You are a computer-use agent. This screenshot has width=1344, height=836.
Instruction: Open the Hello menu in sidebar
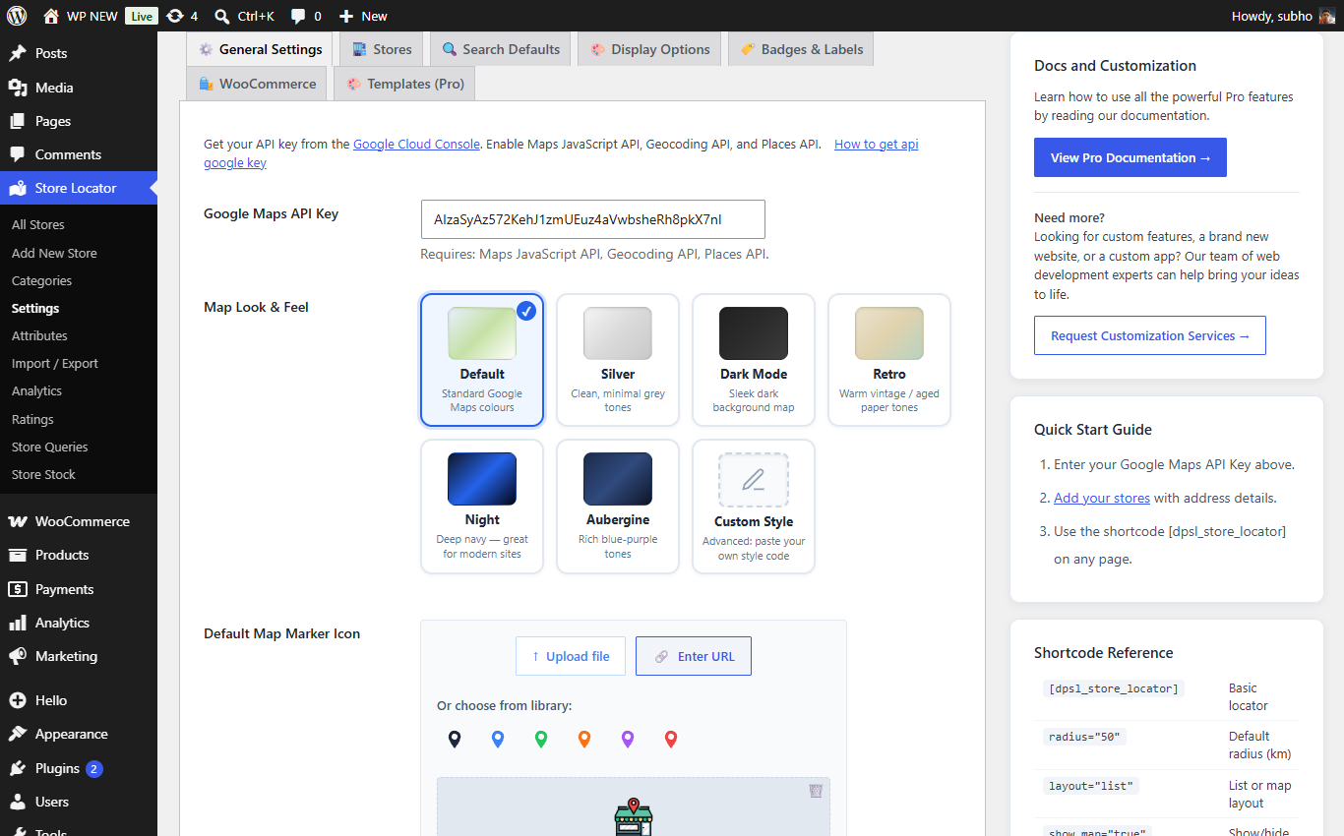pos(79,700)
